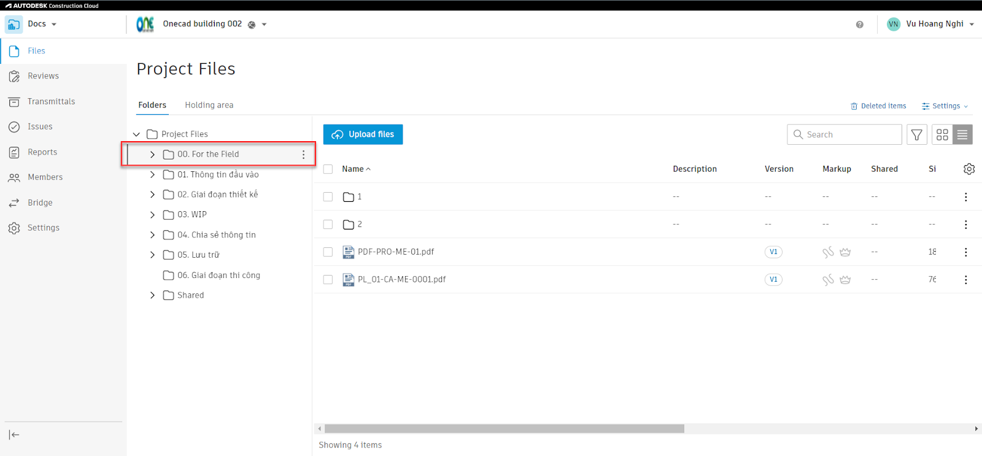Open the Settings dropdown near Deleted items

coord(945,106)
